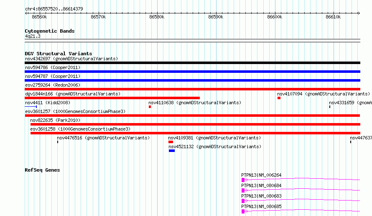Click the PTPN13|NM_080685 transcript label
This screenshot has width=372, height=216.
click(261, 206)
